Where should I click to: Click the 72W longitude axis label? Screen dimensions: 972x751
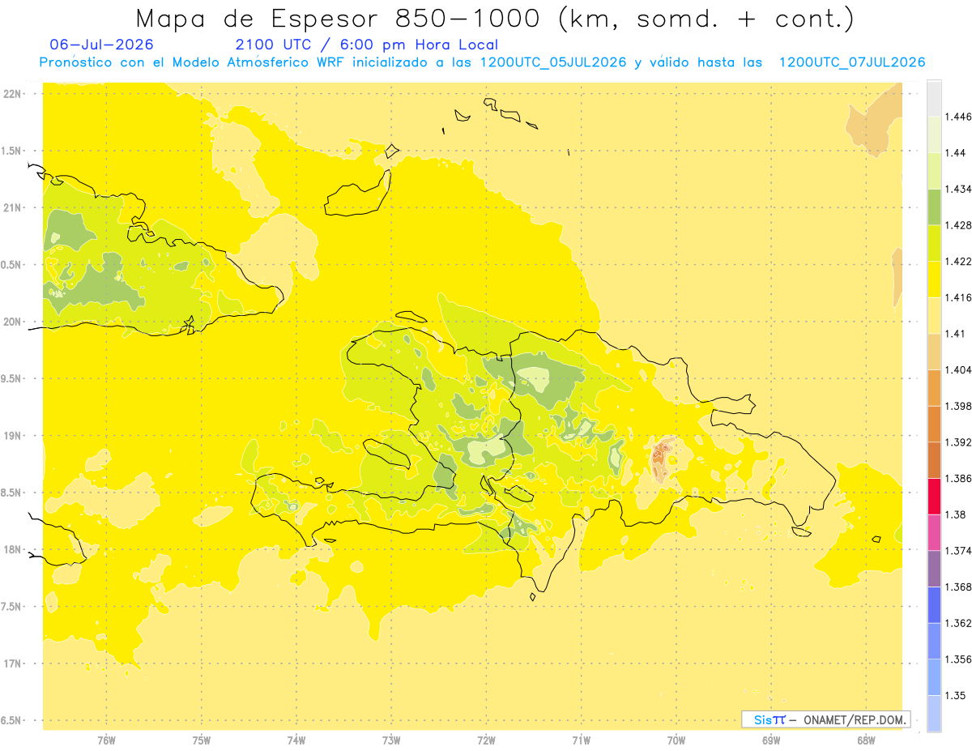486,740
